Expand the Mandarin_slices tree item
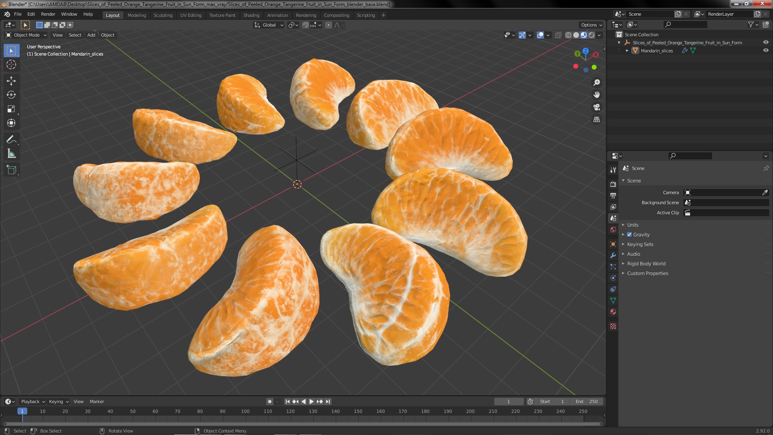Image resolution: width=773 pixels, height=435 pixels. [x=627, y=51]
